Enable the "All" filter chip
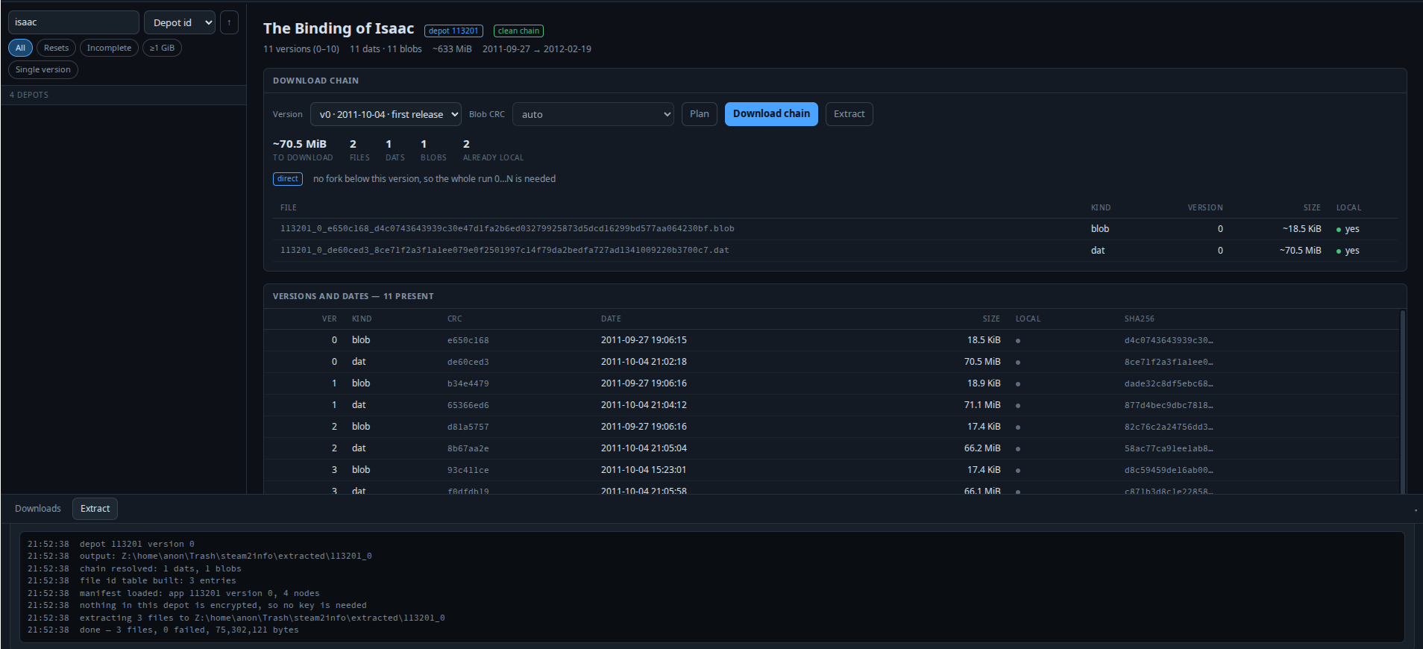The width and height of the screenshot is (1423, 649). [20, 48]
